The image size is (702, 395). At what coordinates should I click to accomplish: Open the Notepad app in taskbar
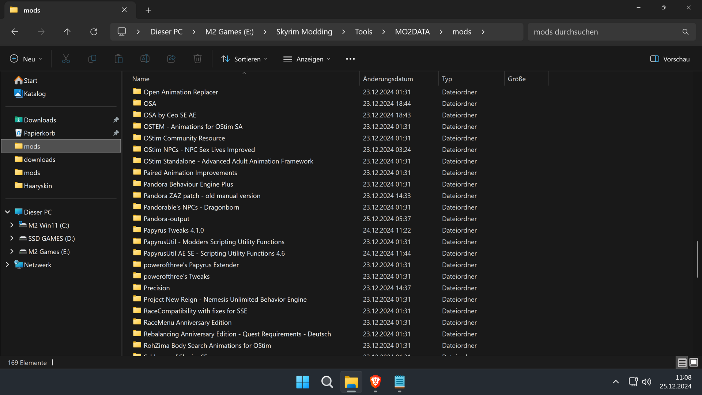(400, 382)
